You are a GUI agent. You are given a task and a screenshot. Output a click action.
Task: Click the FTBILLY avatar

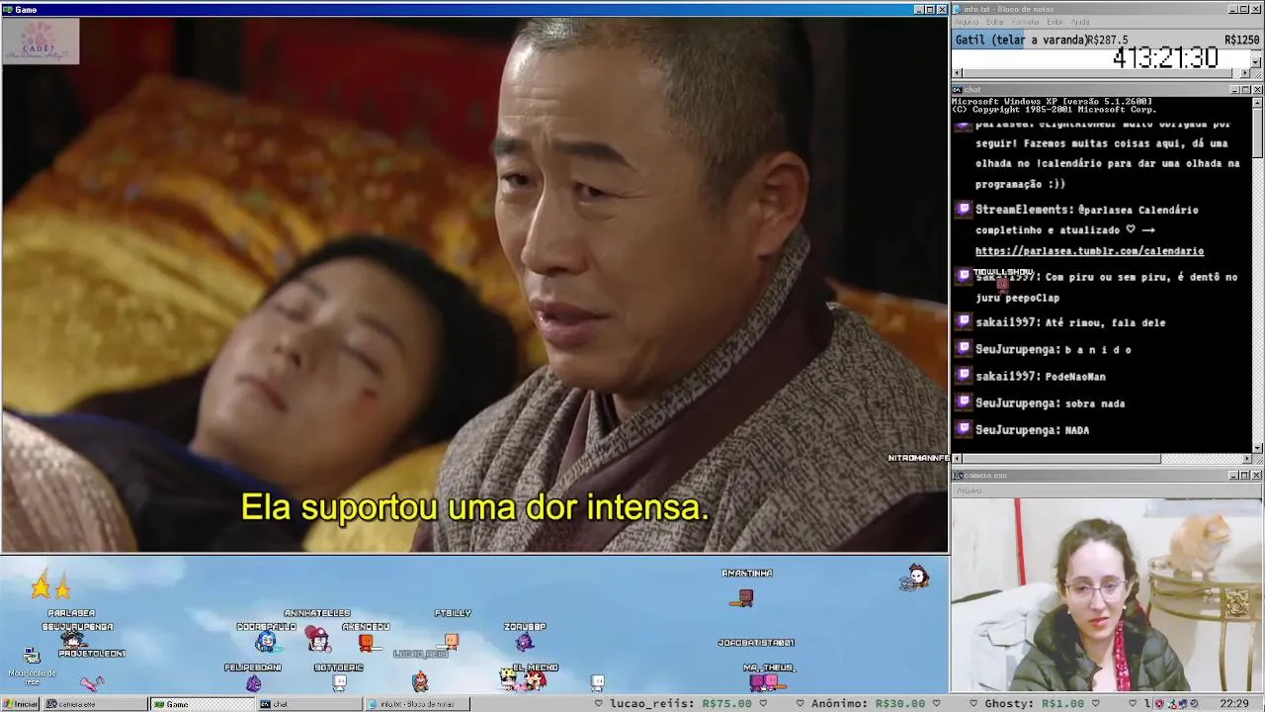[452, 641]
